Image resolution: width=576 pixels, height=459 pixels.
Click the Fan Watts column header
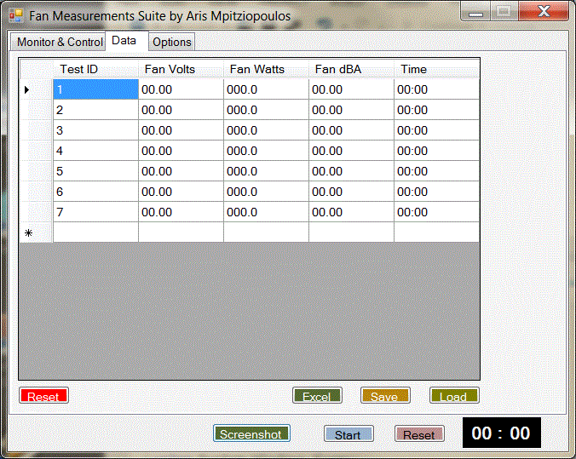[x=266, y=69]
